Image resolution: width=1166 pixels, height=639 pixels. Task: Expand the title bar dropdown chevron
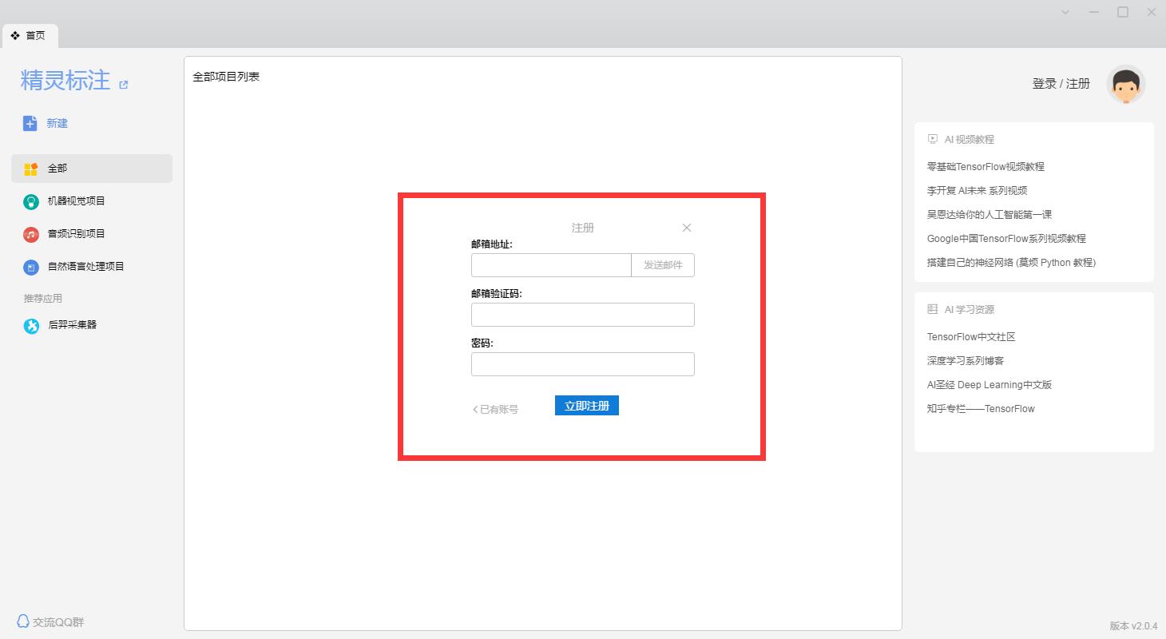click(x=1065, y=12)
